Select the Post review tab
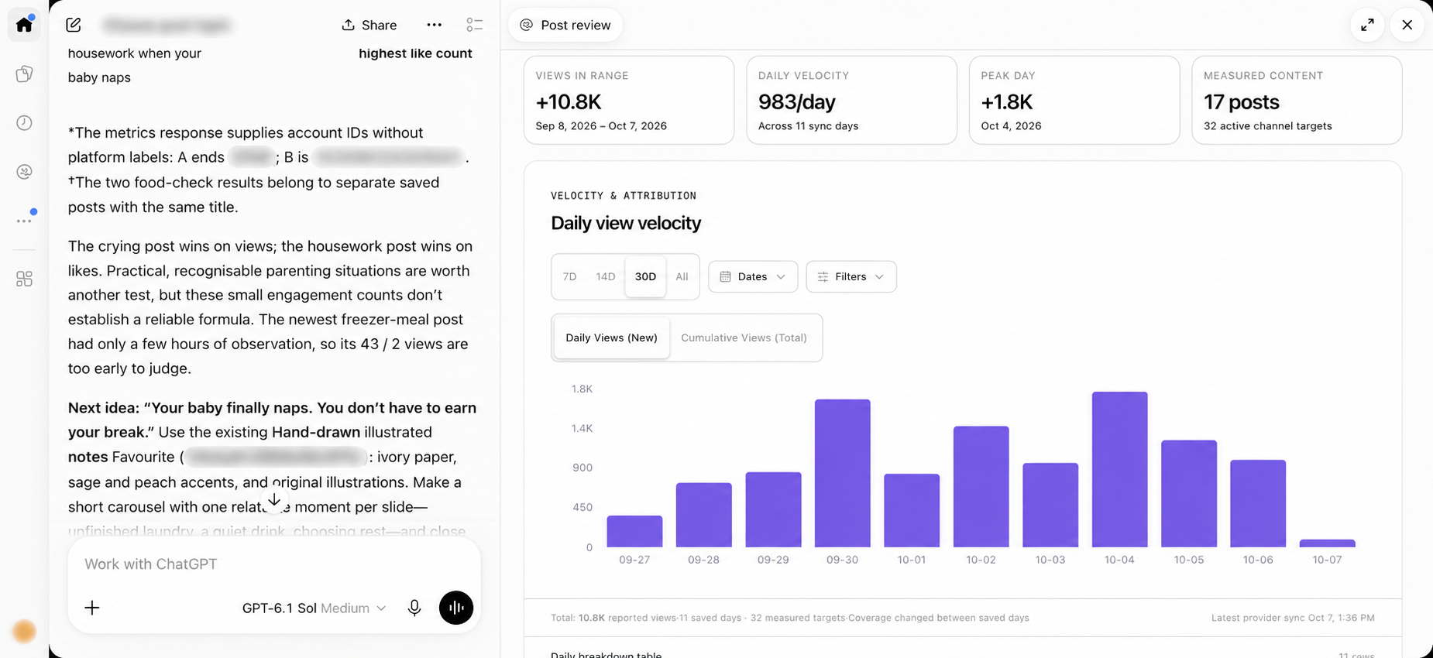 565,25
